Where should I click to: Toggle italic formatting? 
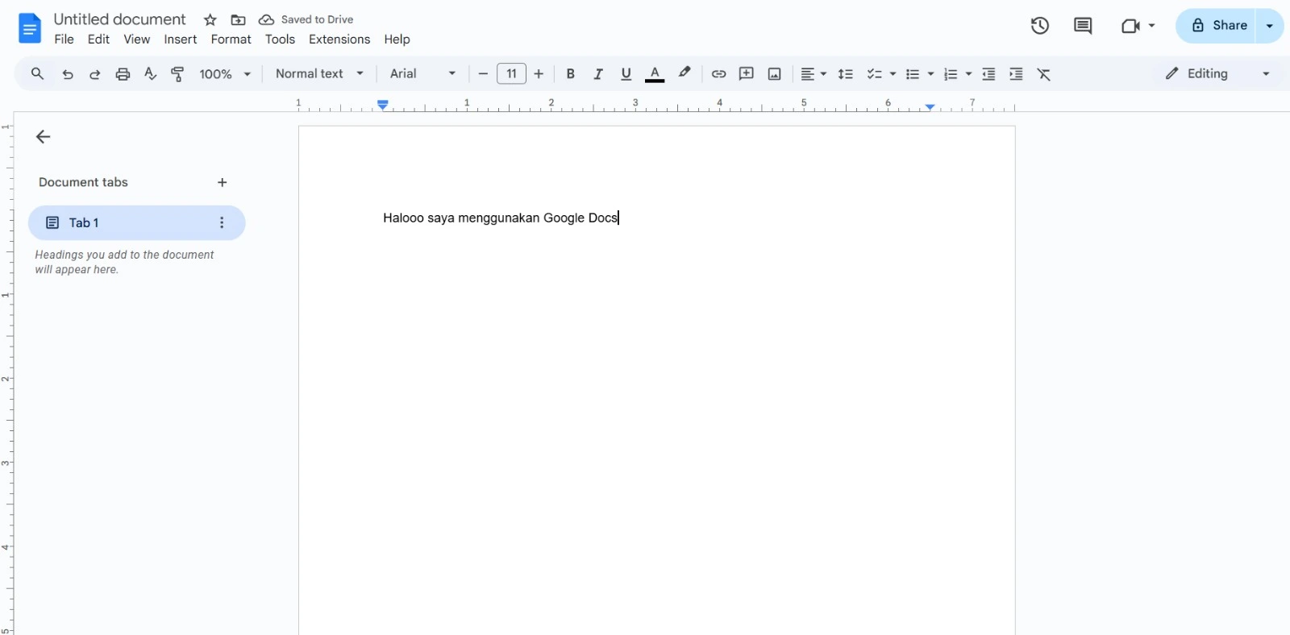[598, 74]
